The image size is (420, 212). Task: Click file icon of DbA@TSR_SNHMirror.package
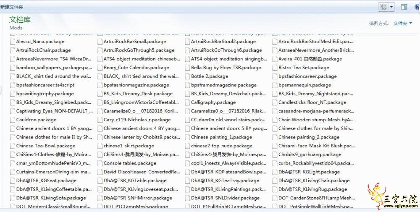click(100, 198)
